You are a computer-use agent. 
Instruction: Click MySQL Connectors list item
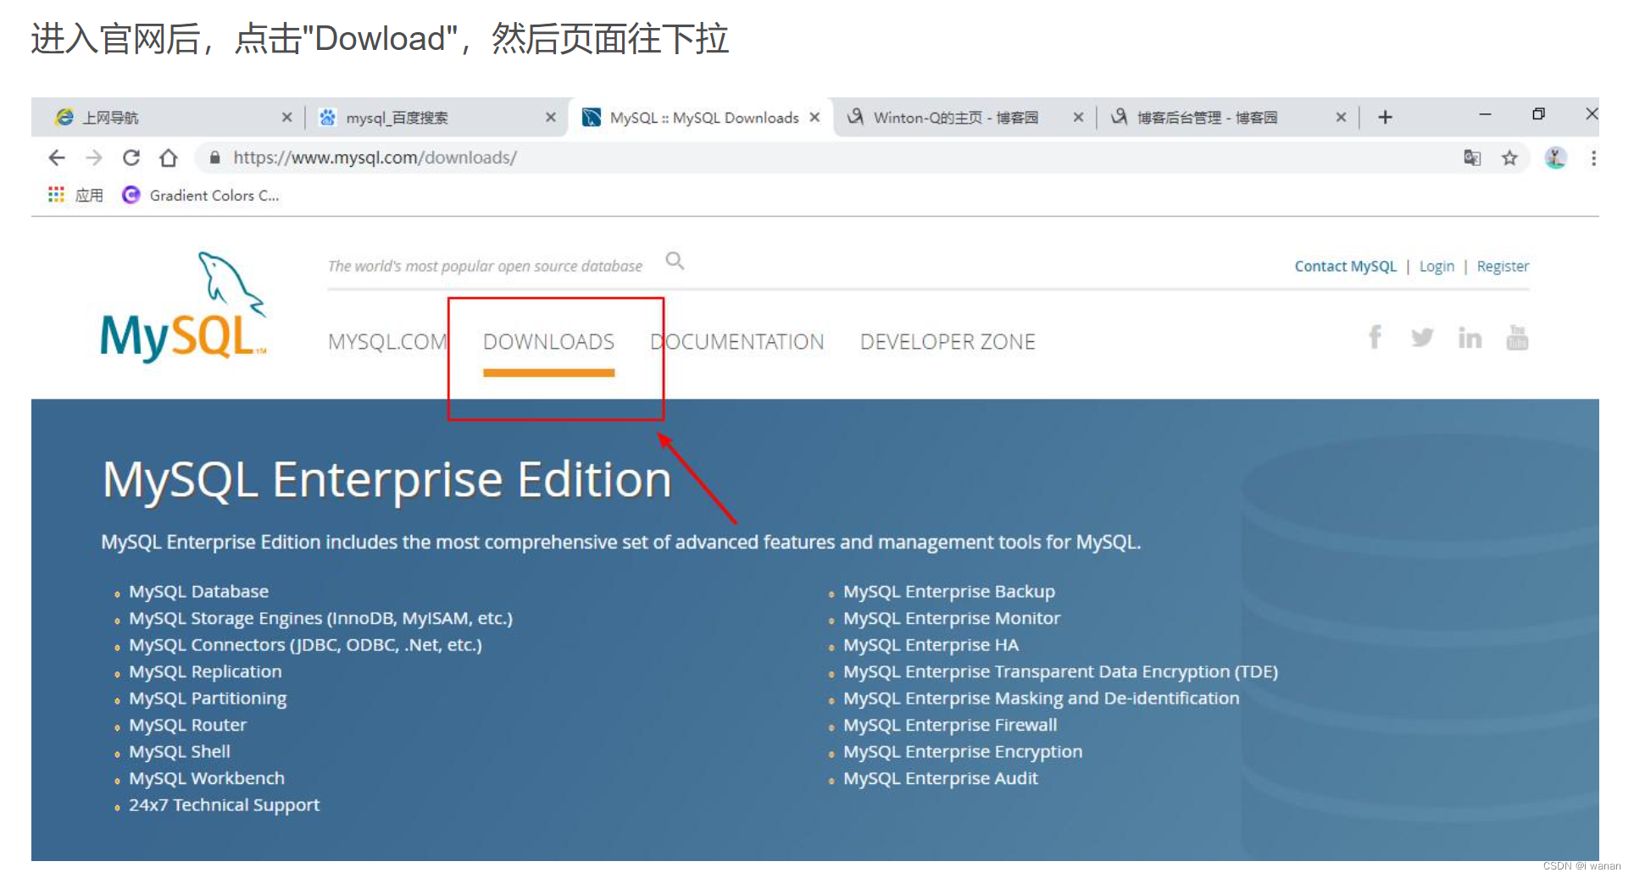pyautogui.click(x=305, y=645)
